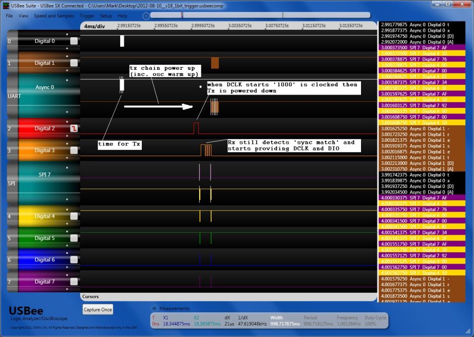Remove Digital 1 channel with its x icon
Screen dimensions: 474x337
pos(67,56)
